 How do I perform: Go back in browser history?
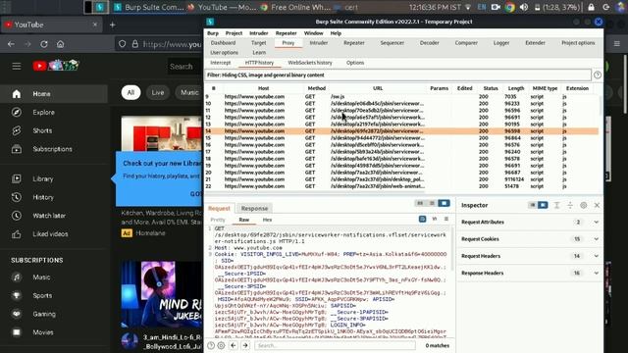(11, 44)
